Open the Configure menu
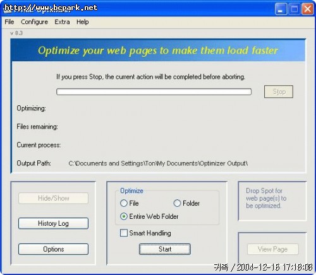 tap(34, 22)
